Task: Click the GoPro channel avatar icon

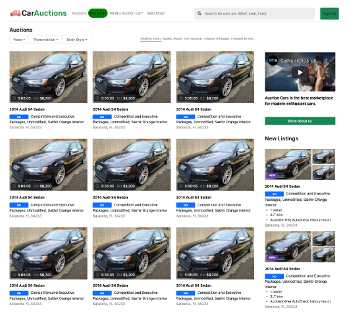Action: (273, 61)
